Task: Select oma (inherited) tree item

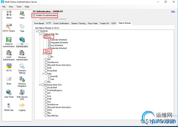Action: click(x=57, y=45)
